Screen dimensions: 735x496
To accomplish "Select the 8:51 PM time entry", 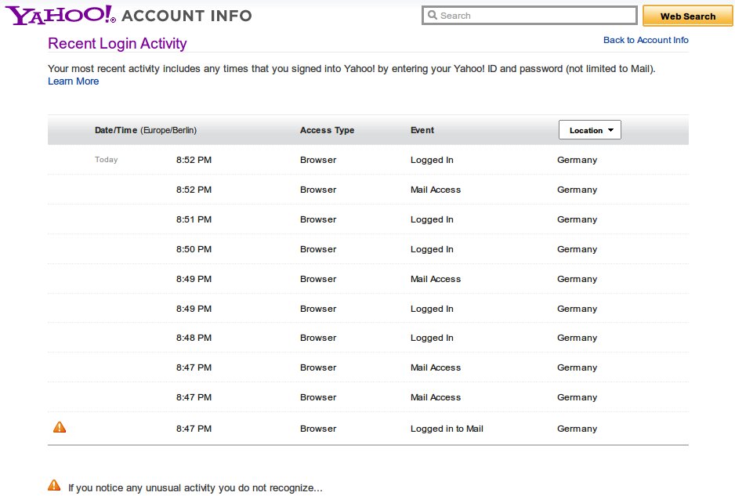I will point(194,219).
